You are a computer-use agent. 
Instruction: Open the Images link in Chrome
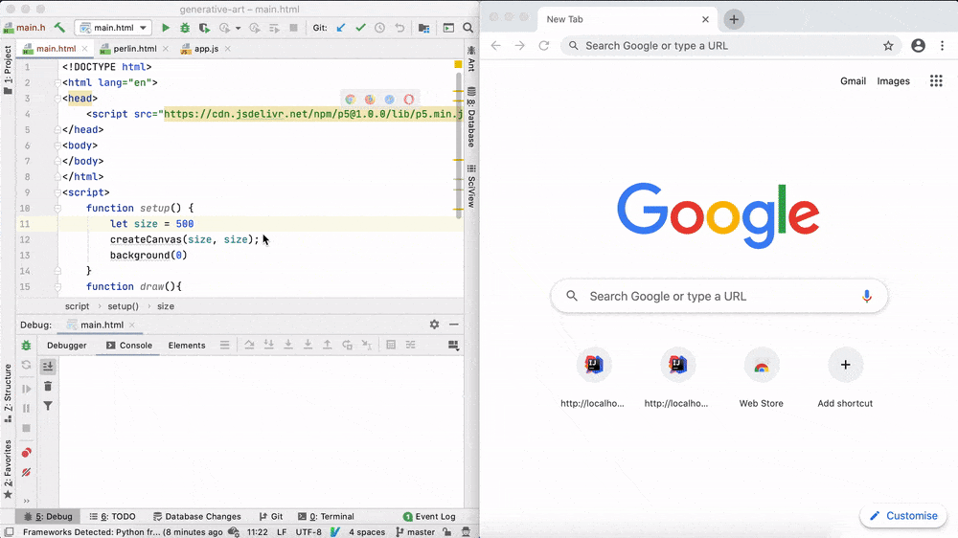893,81
